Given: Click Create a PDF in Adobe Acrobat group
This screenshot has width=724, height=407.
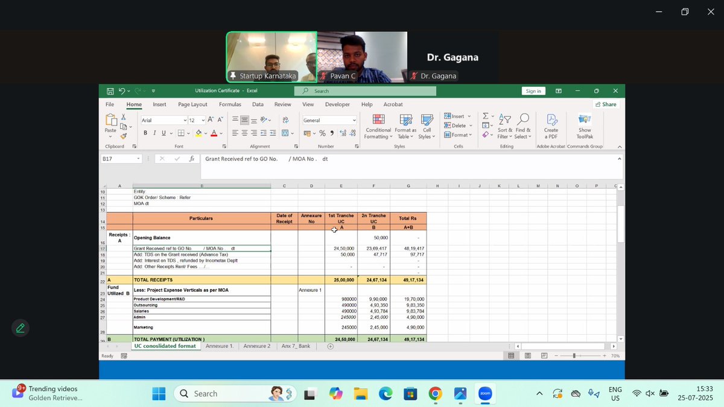Looking at the screenshot, I should [551, 127].
